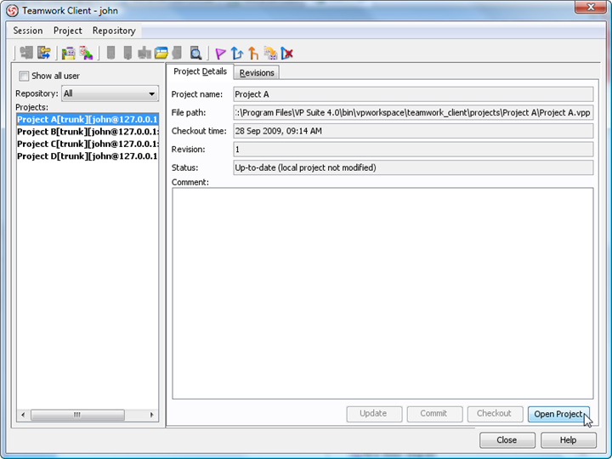Click the Close button
The image size is (612, 459).
pos(507,440)
